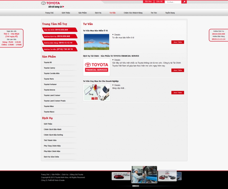Open the car insurance hands thumbnail
The image size is (228, 189).
pyautogui.click(x=96, y=42)
